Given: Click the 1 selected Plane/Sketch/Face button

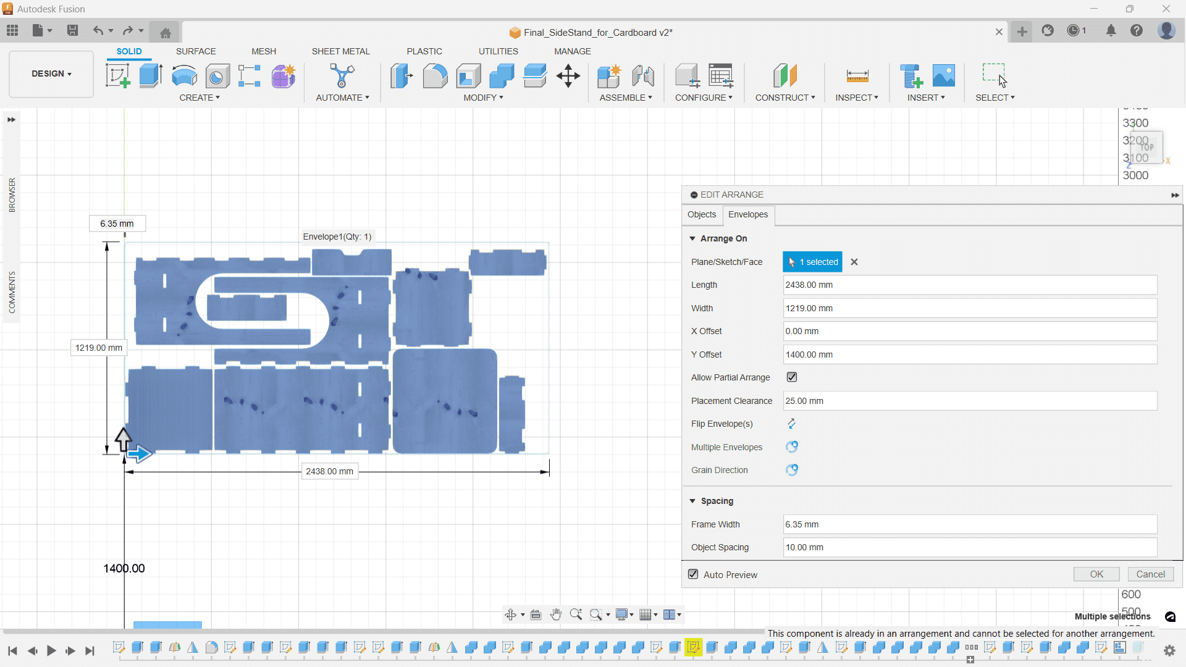Looking at the screenshot, I should (812, 262).
